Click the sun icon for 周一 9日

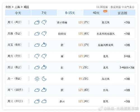(37, 79)
